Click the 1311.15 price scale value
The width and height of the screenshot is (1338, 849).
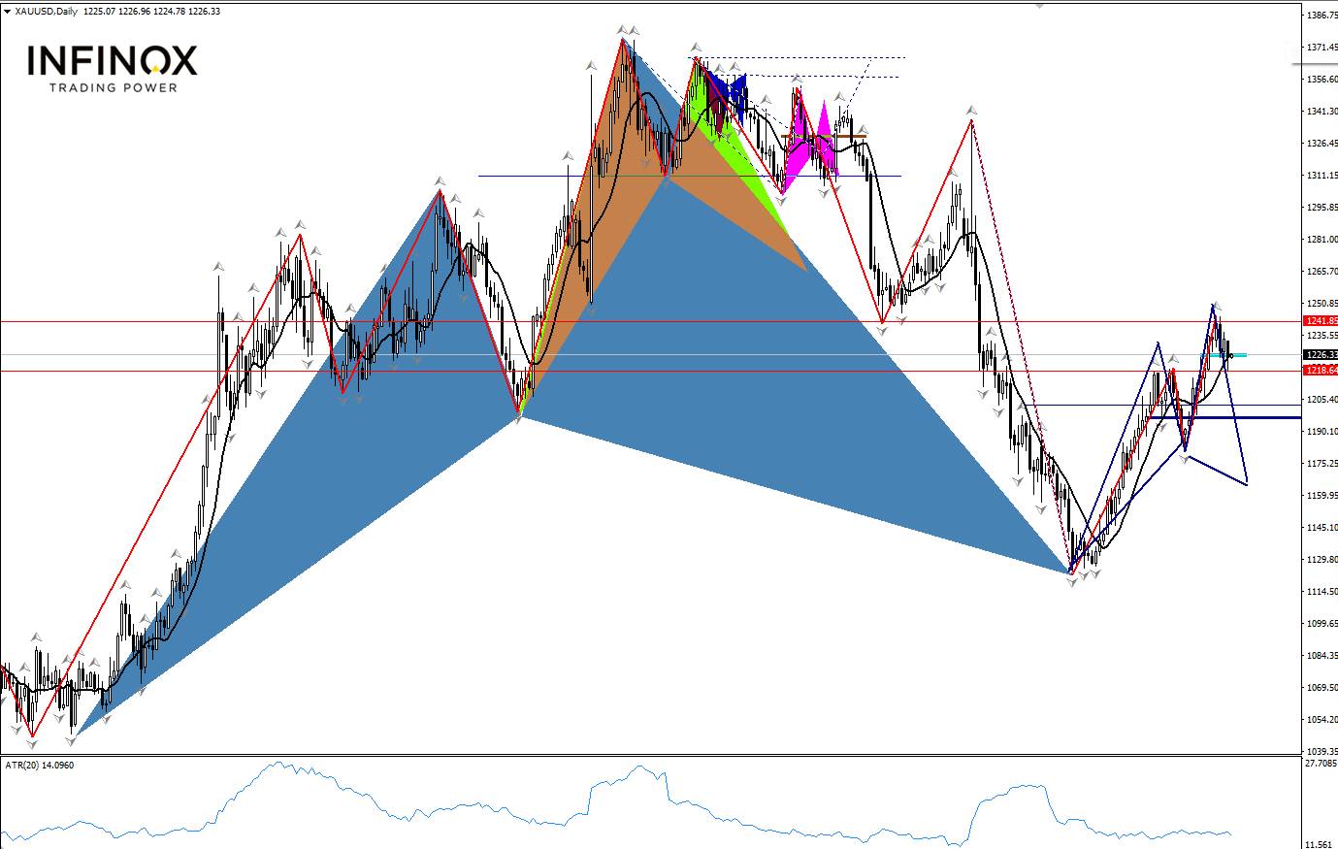pos(1322,176)
